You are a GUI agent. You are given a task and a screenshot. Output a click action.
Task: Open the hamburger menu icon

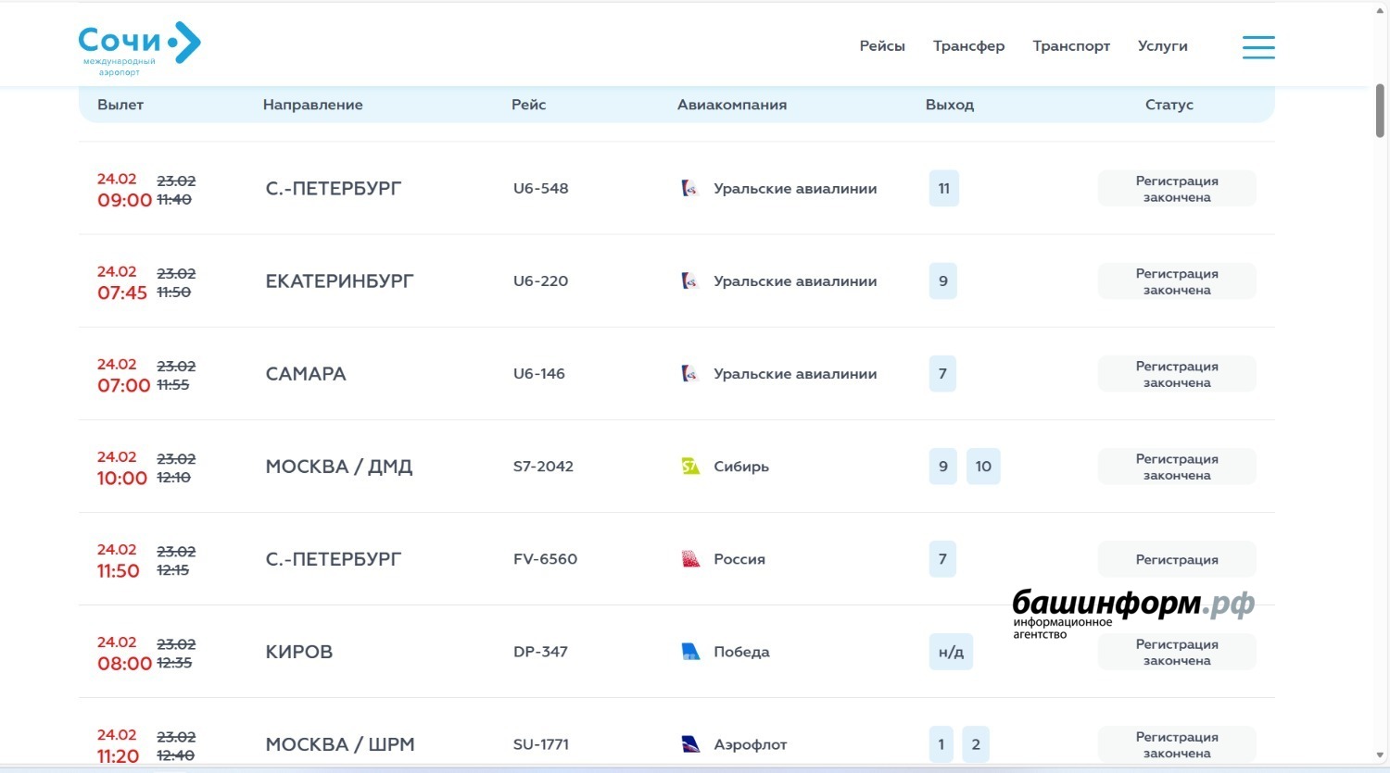(x=1257, y=47)
